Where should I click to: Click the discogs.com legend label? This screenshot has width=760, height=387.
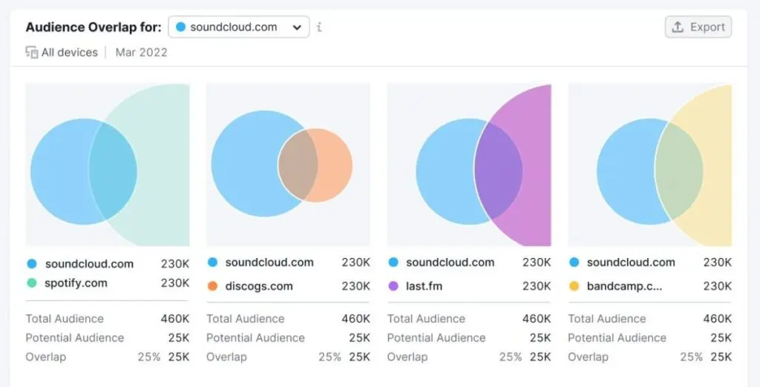[x=259, y=286]
